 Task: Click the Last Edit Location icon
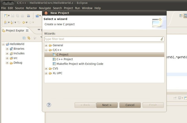[19, 22]
